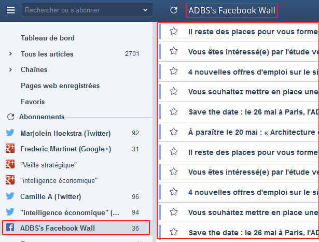Screen dimensions: 319x242
Task: Open the topmost 'Il reste des places' article
Action: tap(254, 32)
